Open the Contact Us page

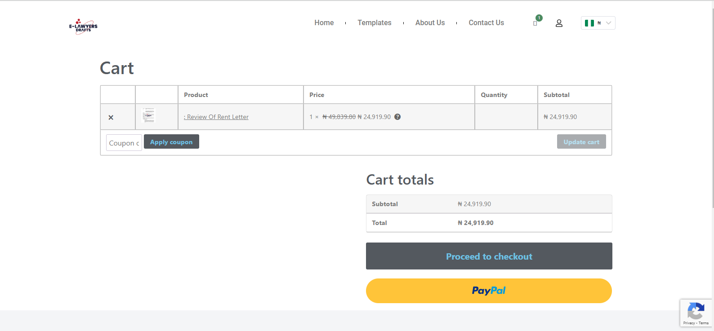[486, 23]
